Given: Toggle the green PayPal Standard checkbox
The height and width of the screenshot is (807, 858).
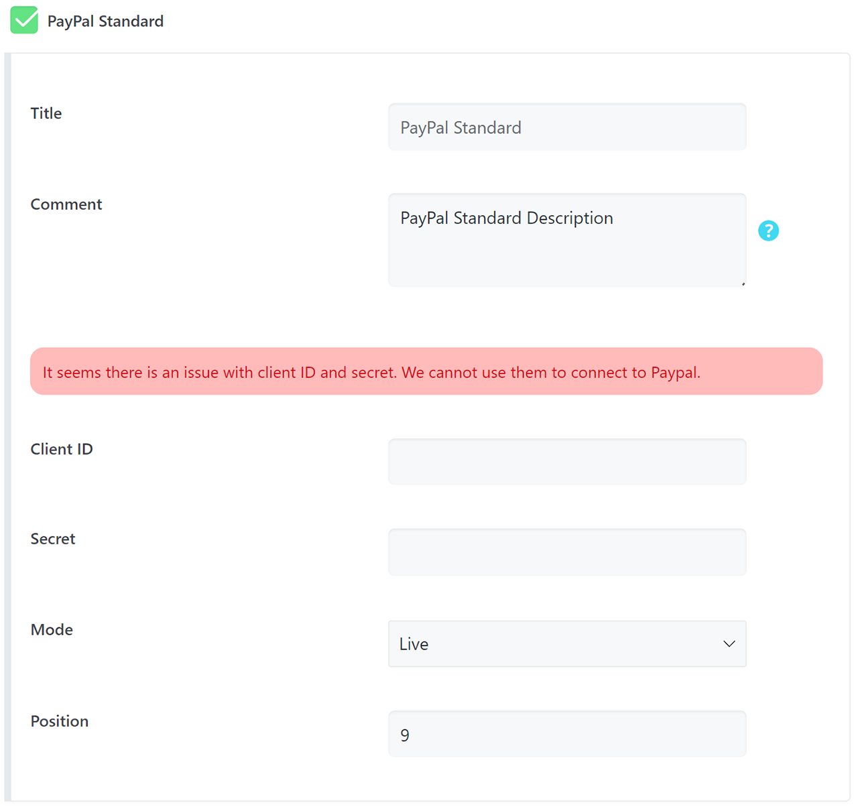Looking at the screenshot, I should (24, 20).
